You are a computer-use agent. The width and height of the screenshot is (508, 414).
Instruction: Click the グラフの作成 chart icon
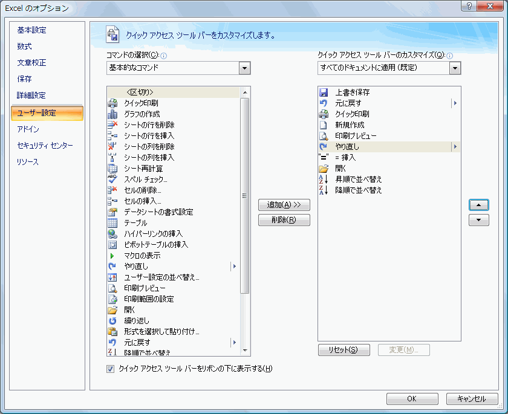(x=112, y=114)
